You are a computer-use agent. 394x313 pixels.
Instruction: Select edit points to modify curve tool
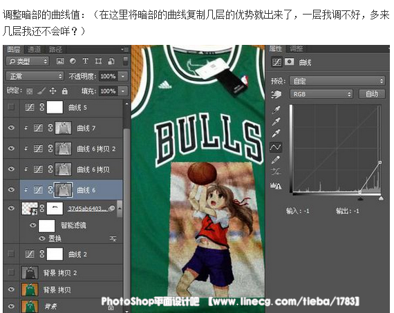pos(276,147)
